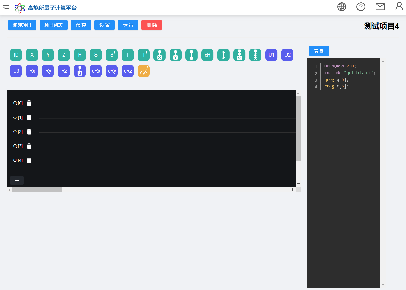Delete qubit Q[3] with trash icon
The width and height of the screenshot is (406, 290).
(29, 146)
